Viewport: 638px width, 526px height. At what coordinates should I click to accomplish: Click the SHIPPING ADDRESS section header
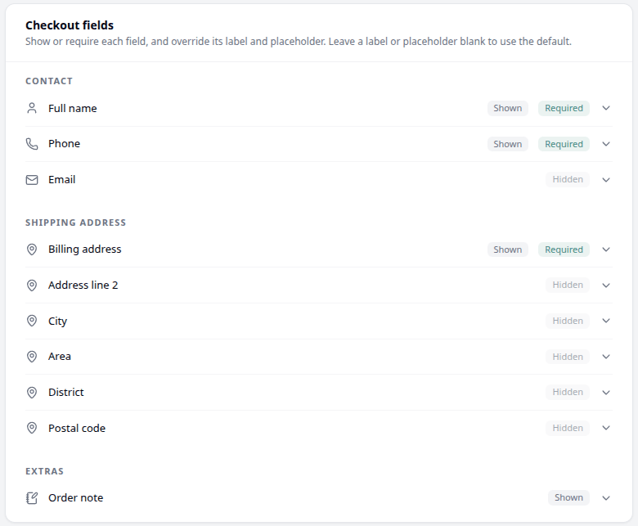click(x=76, y=223)
